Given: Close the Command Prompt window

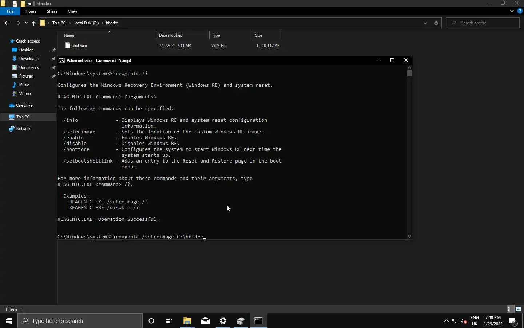Looking at the screenshot, I should click(x=406, y=60).
